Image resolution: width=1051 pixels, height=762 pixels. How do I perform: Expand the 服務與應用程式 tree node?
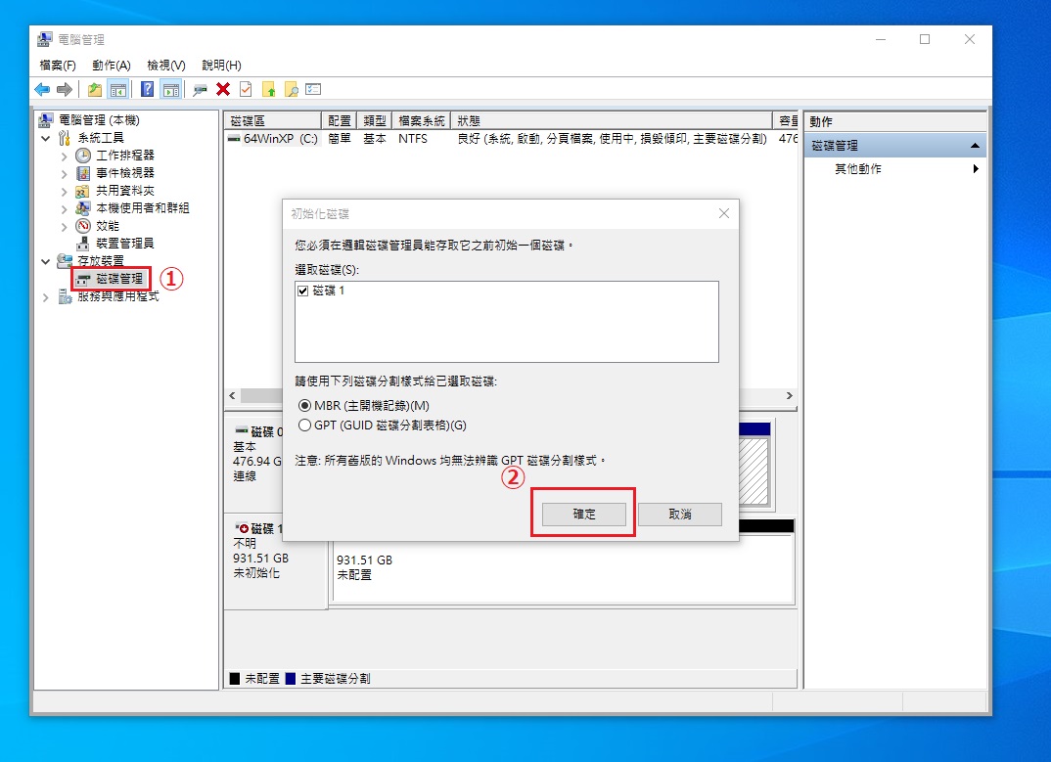click(x=46, y=296)
